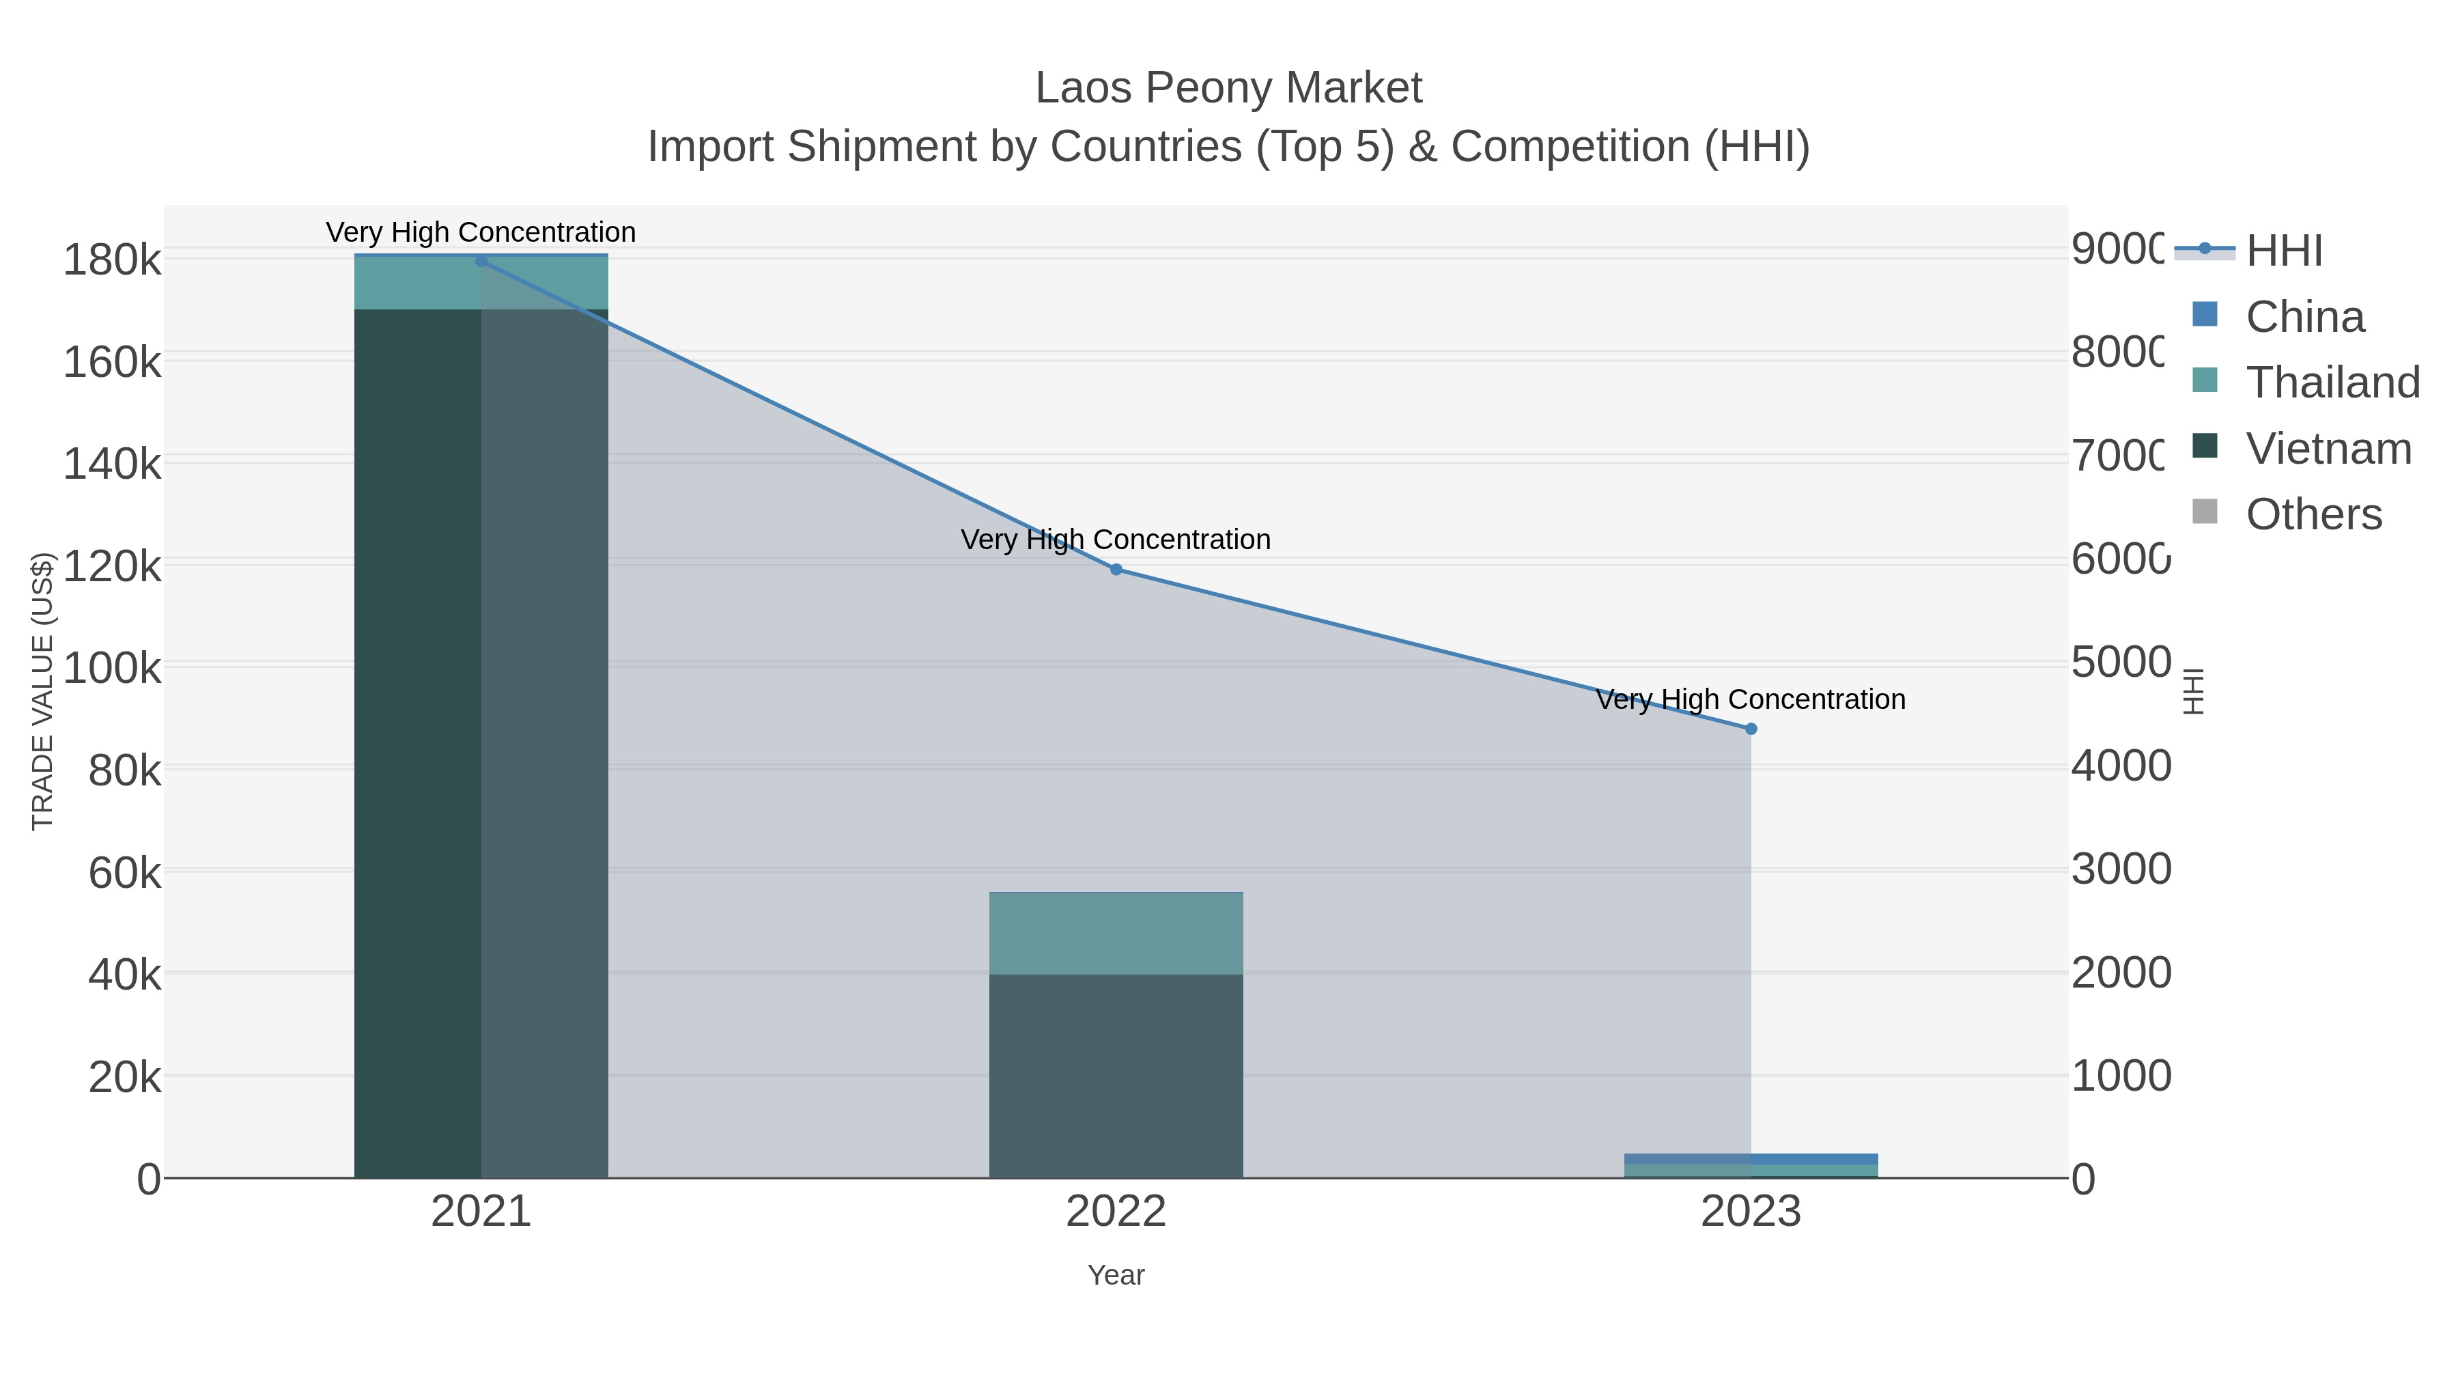
Task: Click the China blue legend swatch
Action: point(2205,314)
